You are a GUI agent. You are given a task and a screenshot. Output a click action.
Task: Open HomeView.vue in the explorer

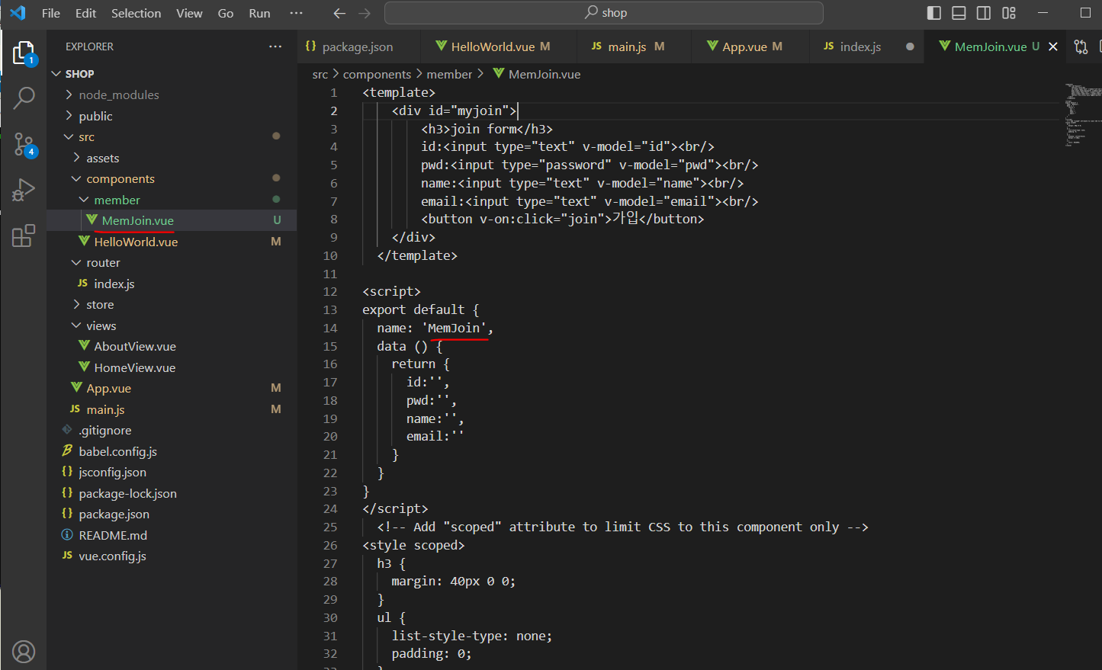pos(172,367)
